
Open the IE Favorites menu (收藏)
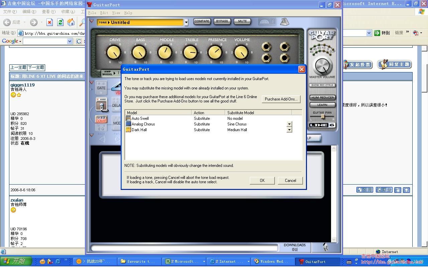(68, 11)
